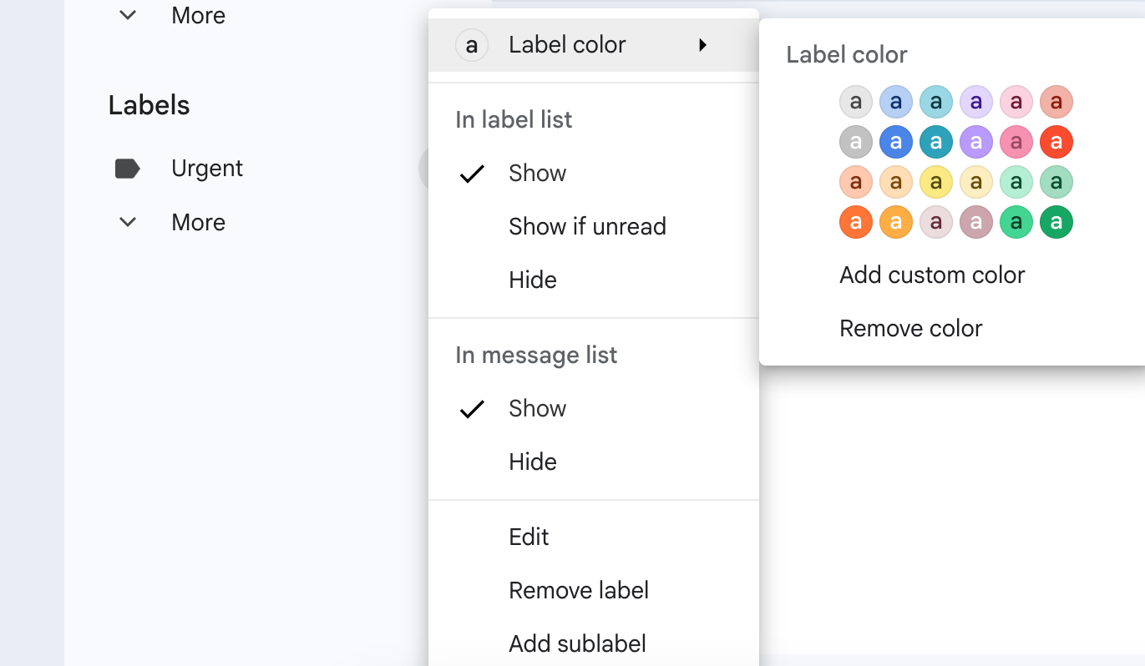Click Edit in the label menu

tap(529, 537)
